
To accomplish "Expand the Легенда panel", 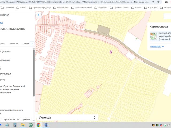I will pyautogui.click(x=94, y=117).
